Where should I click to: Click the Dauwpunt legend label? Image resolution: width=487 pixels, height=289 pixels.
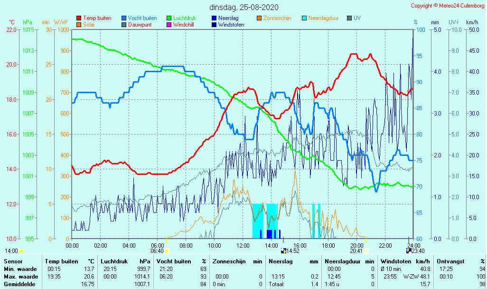[140, 25]
